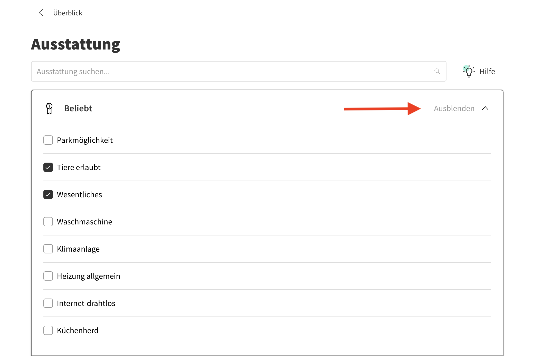Open Hilfe help link
533x356 pixels.
487,71
